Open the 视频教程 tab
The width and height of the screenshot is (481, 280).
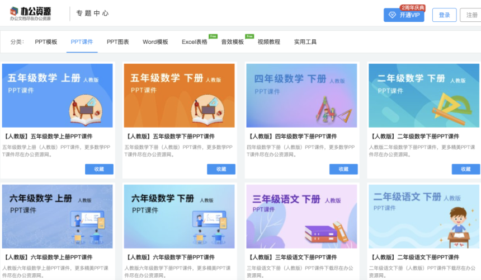(x=269, y=42)
